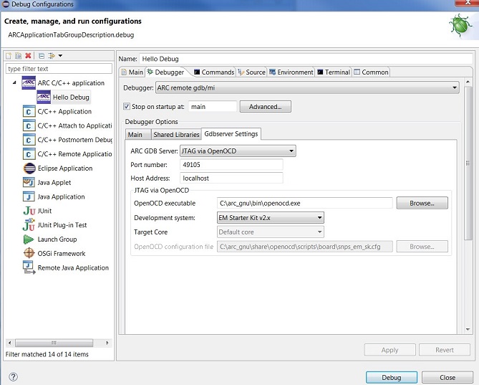Click Close button
The image size is (479, 385).
tap(447, 377)
